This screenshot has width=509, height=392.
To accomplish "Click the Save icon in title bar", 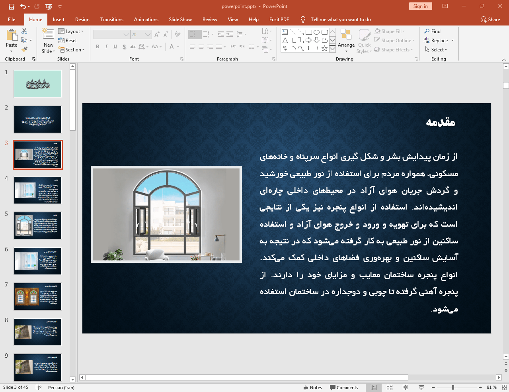I will [12, 6].
